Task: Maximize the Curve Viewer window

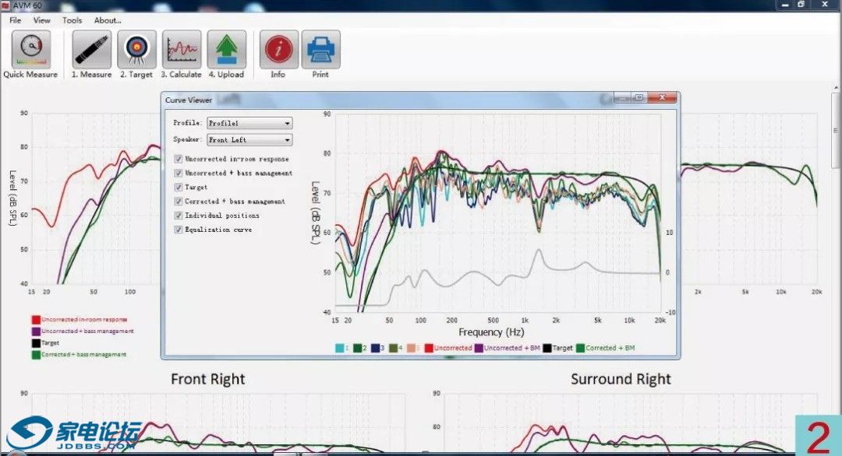Action: 639,97
